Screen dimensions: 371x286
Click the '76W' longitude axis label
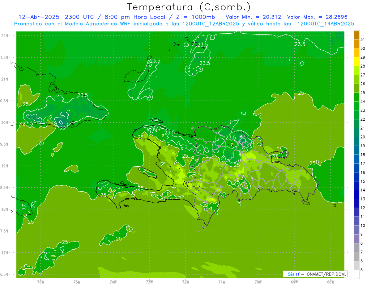click(x=41, y=282)
